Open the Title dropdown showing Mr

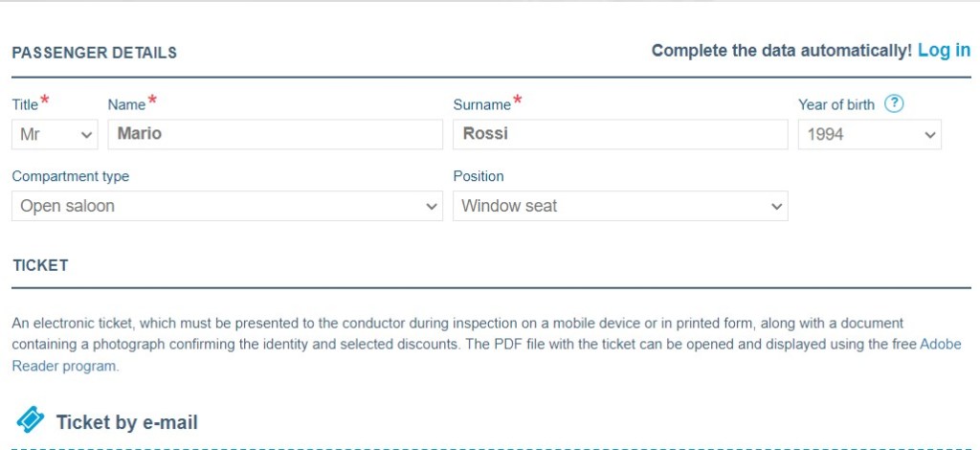tap(56, 135)
